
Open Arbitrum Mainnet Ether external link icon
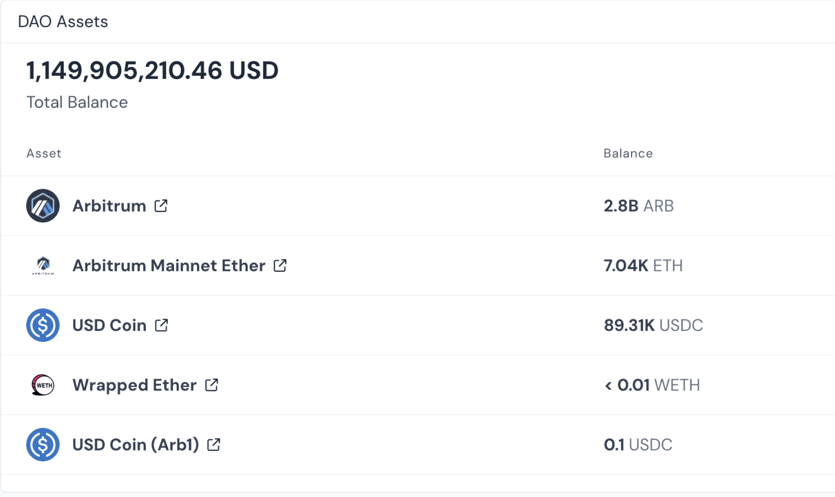coord(280,265)
